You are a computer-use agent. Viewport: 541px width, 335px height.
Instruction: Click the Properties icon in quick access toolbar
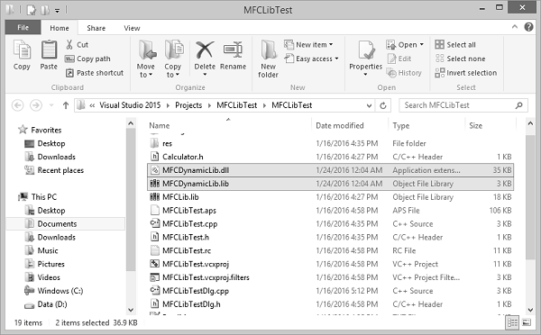click(32, 10)
